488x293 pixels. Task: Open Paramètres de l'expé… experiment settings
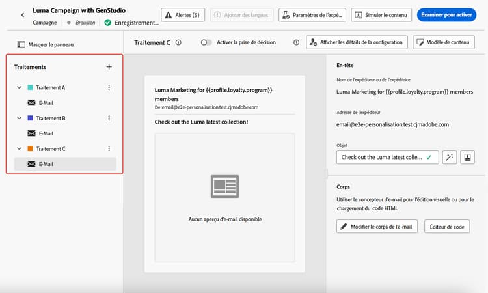pyautogui.click(x=312, y=15)
